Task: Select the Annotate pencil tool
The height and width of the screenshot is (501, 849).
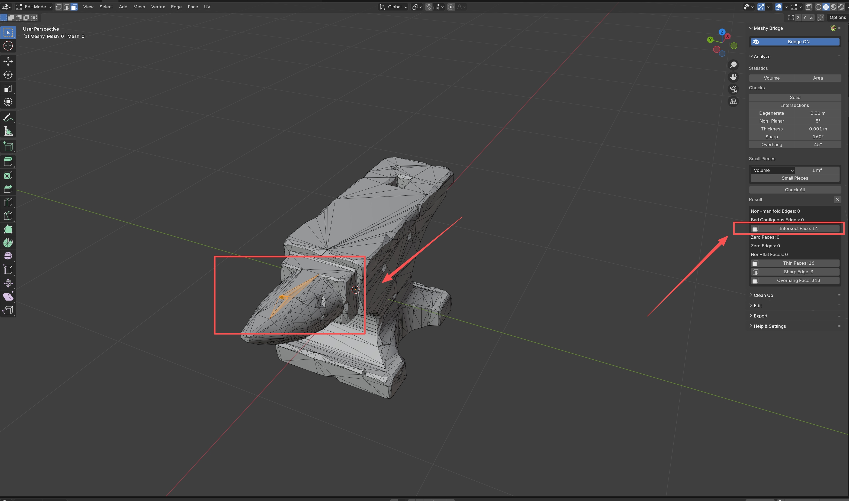Action: pyautogui.click(x=8, y=117)
